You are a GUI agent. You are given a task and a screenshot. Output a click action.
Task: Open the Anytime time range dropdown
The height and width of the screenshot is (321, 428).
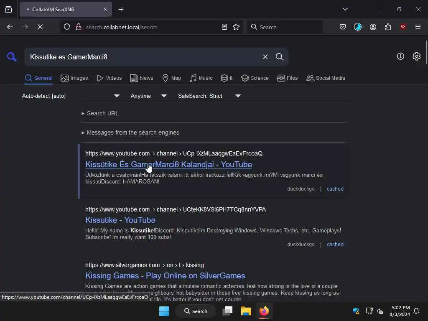point(148,96)
